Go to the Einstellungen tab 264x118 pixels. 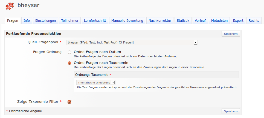(x=46, y=21)
